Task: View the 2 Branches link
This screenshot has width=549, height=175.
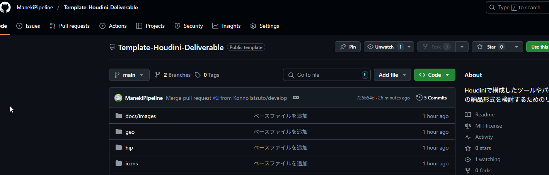Action: click(x=173, y=75)
